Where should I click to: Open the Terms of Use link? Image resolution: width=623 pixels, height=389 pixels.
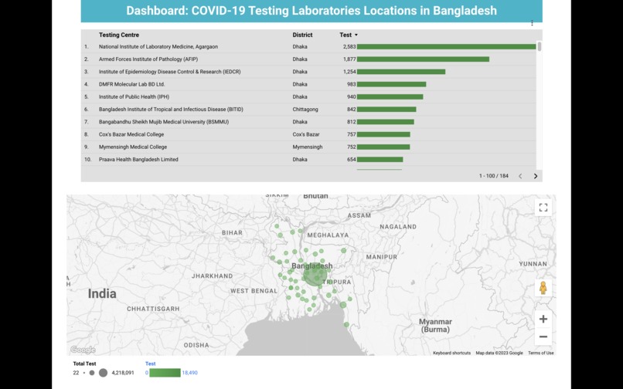[x=541, y=353]
